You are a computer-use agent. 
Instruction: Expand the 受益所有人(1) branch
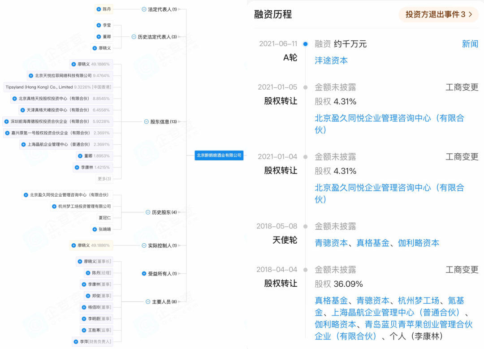[144, 274]
